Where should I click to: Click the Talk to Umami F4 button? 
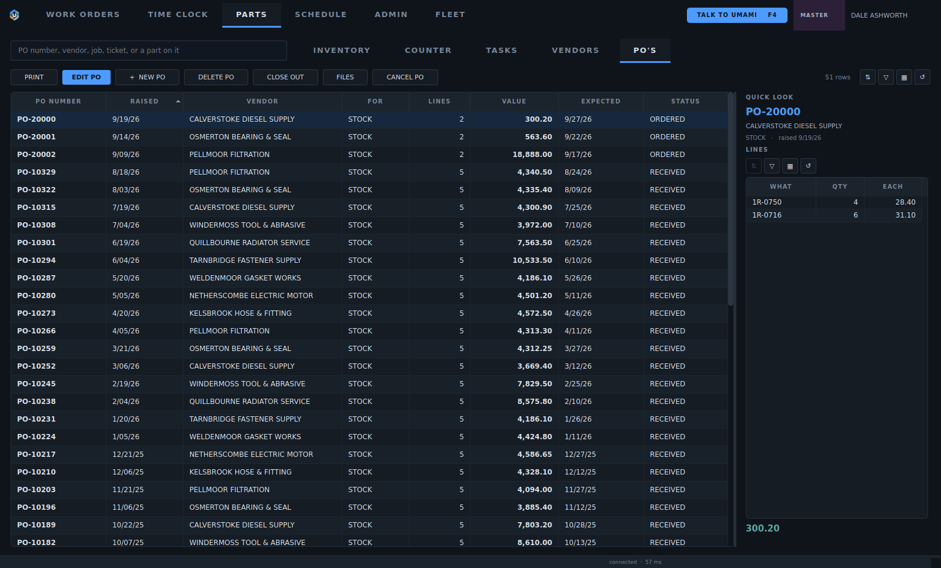737,15
